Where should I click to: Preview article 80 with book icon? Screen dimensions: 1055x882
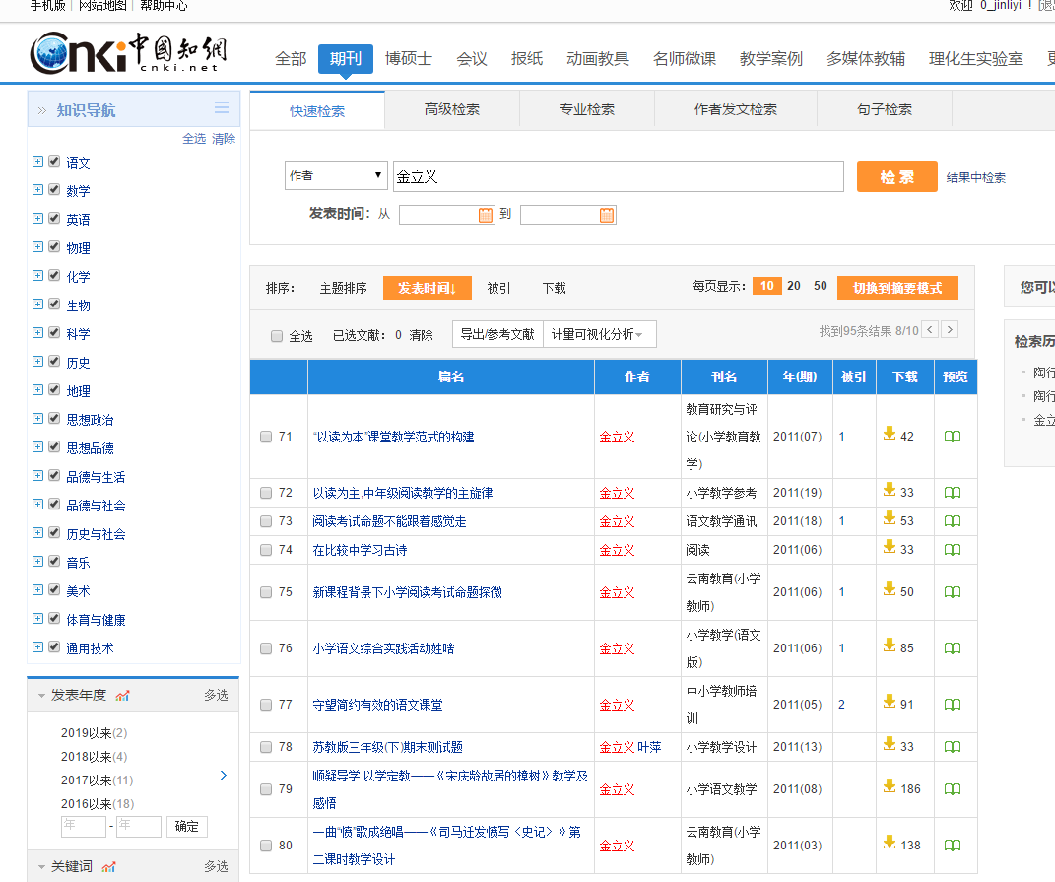[x=952, y=845]
